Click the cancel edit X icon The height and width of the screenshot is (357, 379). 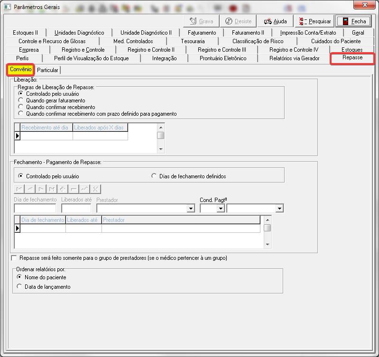(x=95, y=189)
